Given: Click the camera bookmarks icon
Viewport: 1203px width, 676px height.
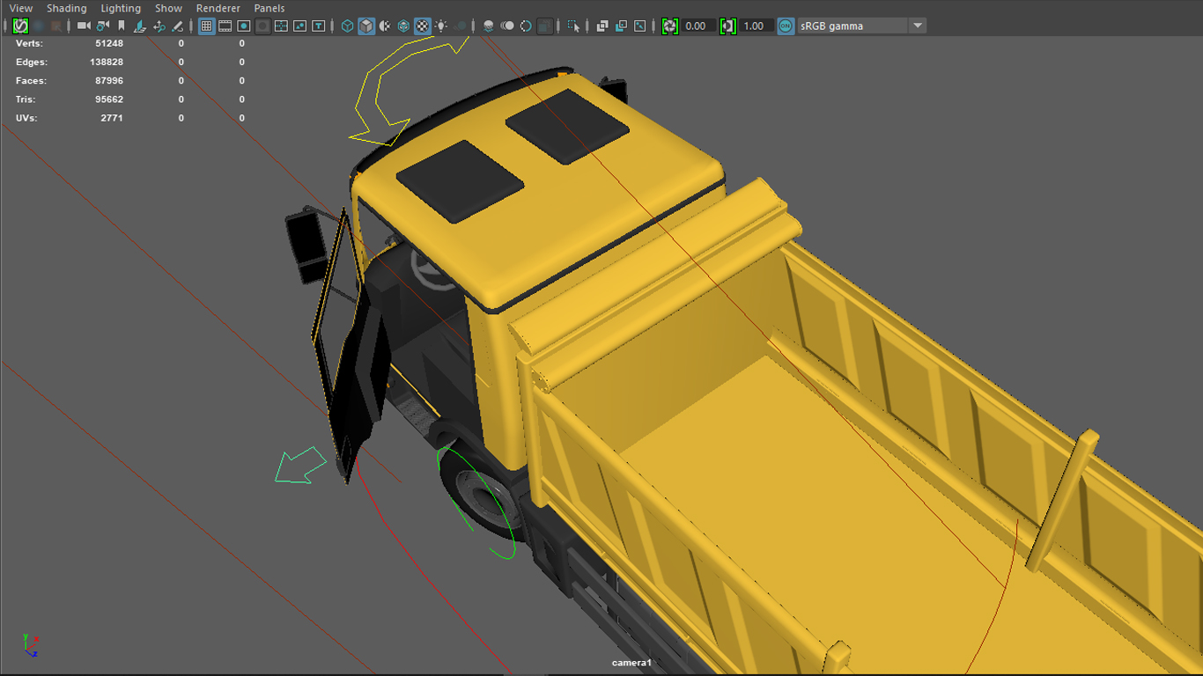Looking at the screenshot, I should pyautogui.click(x=122, y=26).
